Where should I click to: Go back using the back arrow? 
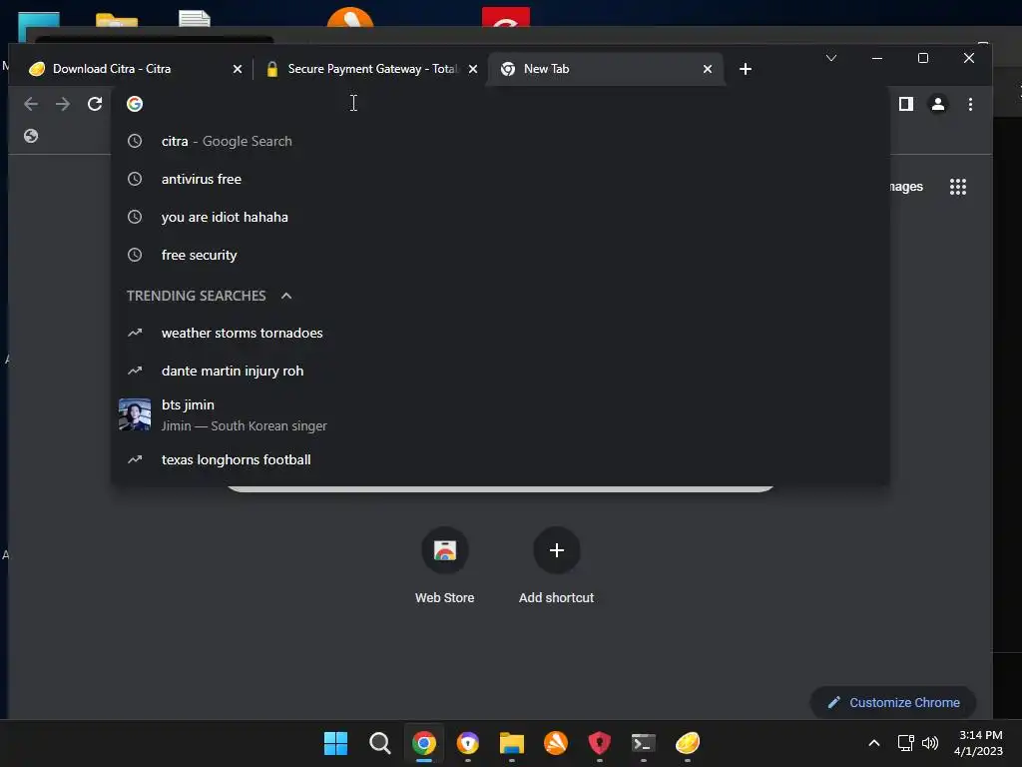tap(31, 104)
